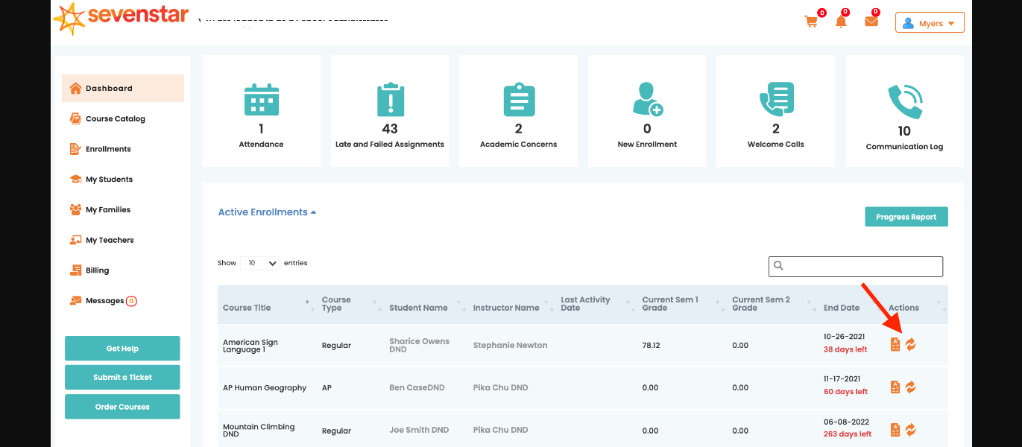
Task: Sort by End Date column
Action: pos(851,304)
